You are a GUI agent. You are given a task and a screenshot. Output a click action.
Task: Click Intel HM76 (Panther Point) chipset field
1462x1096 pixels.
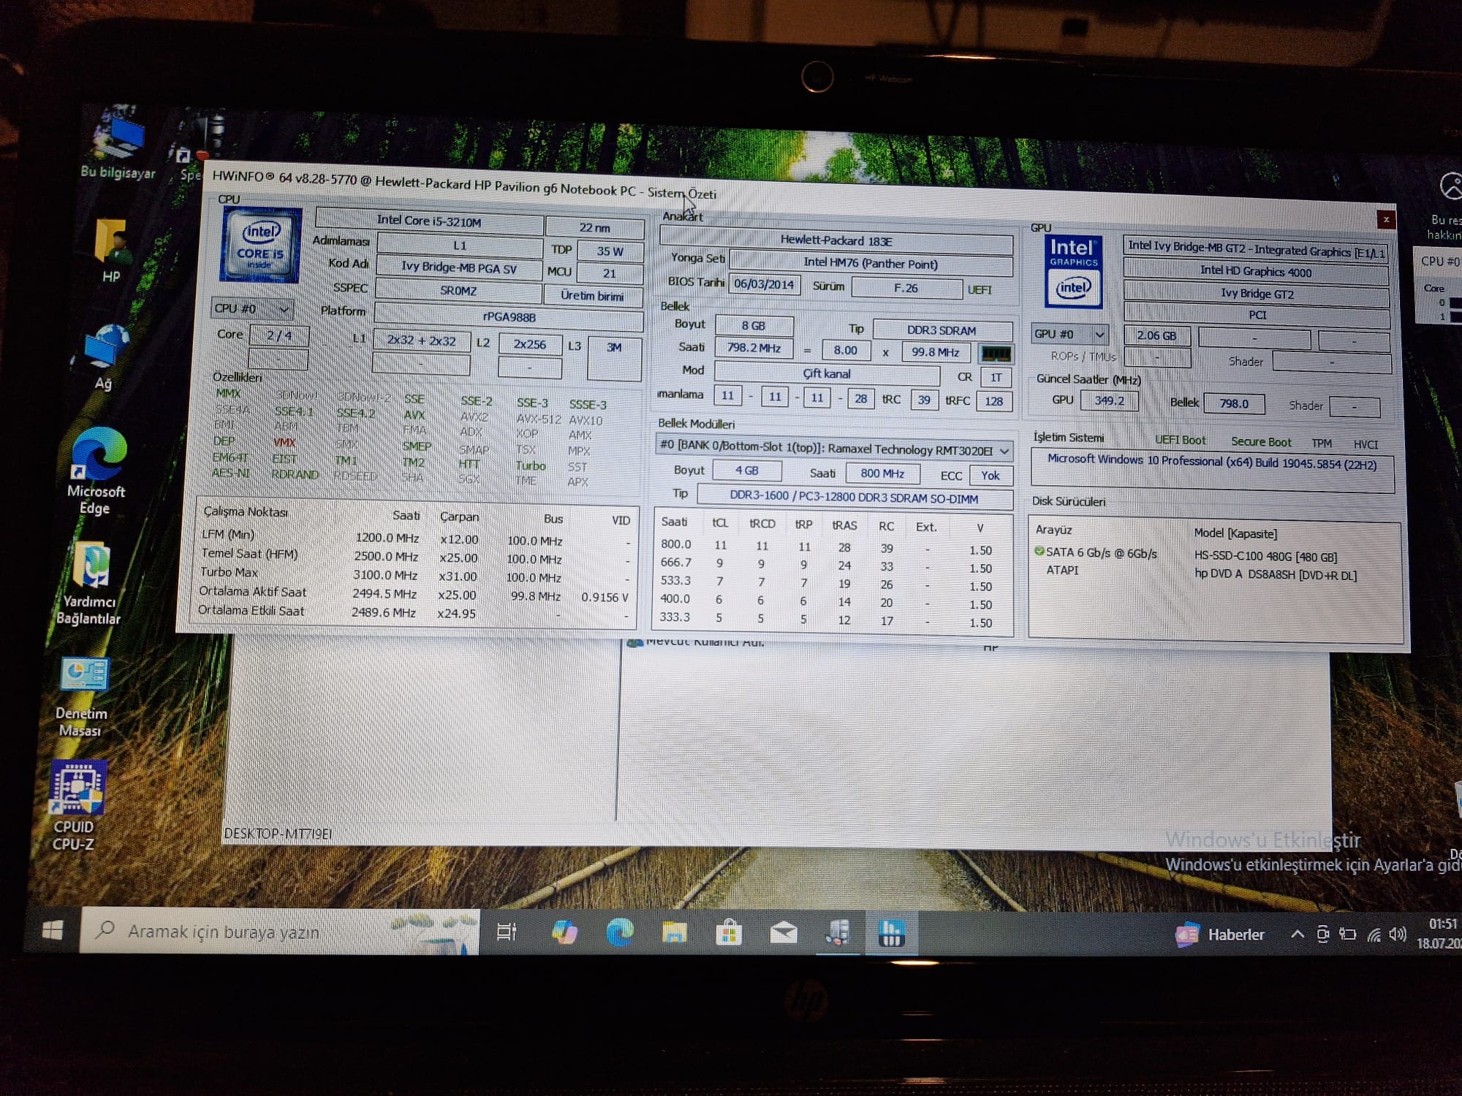(871, 264)
